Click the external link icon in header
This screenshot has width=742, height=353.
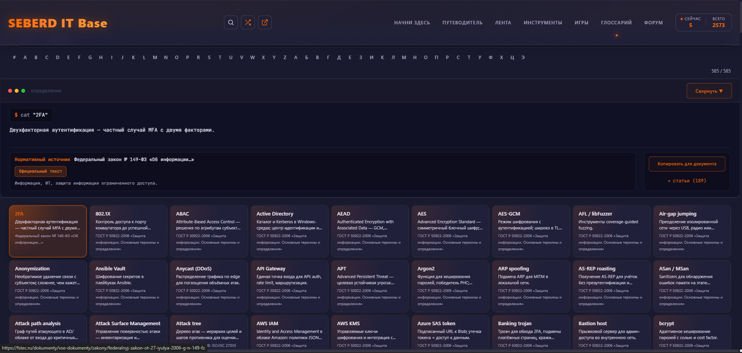(265, 23)
